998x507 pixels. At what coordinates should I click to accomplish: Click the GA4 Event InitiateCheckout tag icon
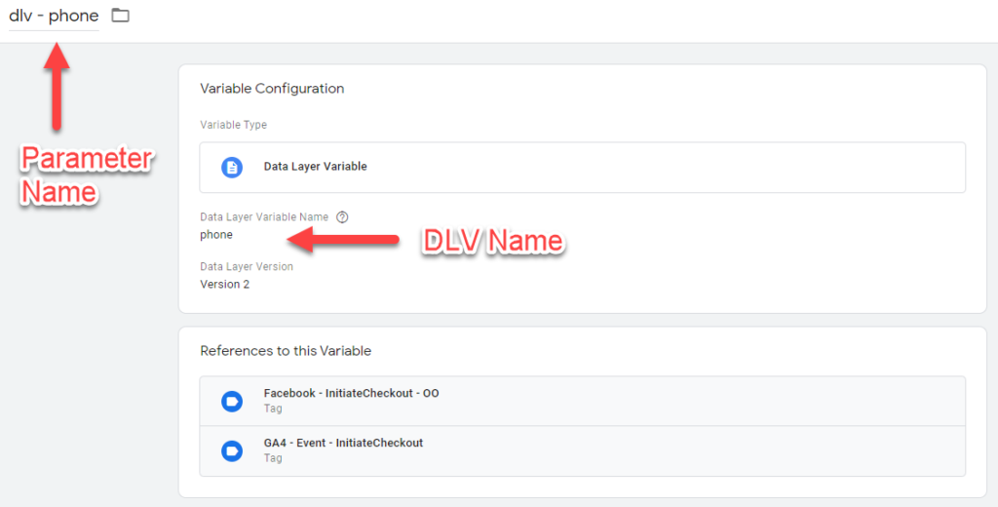pos(231,450)
